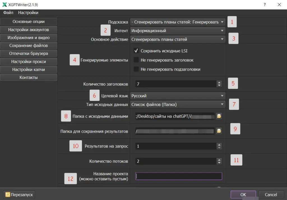Browse for the source data folder icon
Viewport: 287px width, 200px height.
[x=219, y=116]
